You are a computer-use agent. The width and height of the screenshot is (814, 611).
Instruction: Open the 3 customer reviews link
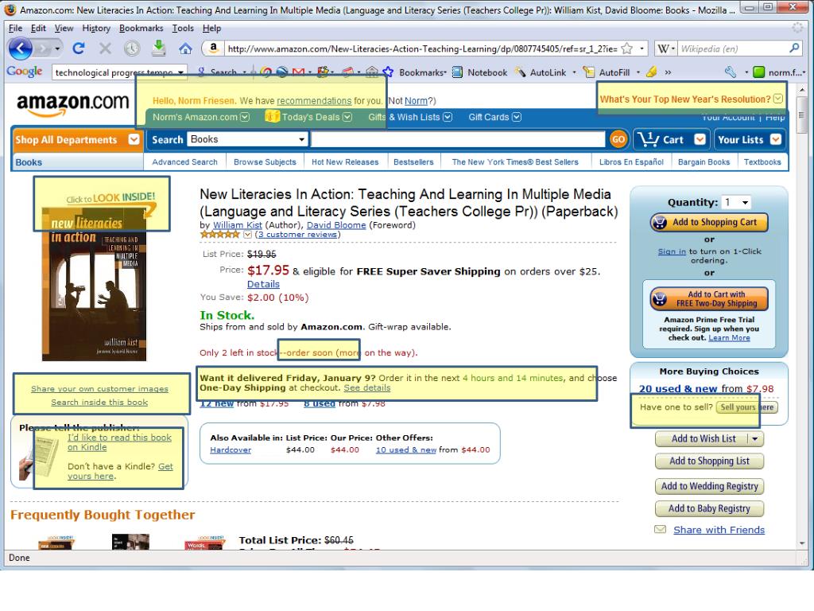coord(297,235)
